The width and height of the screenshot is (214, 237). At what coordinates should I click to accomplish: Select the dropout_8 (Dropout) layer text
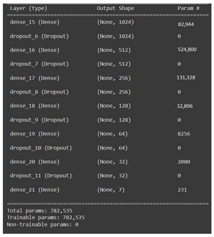point(39,92)
